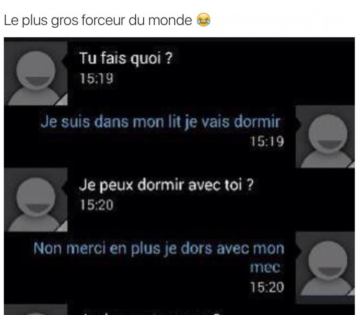Select the 'Je peux dormir avec toi ?' message
This screenshot has height=315, width=359.
point(167,185)
